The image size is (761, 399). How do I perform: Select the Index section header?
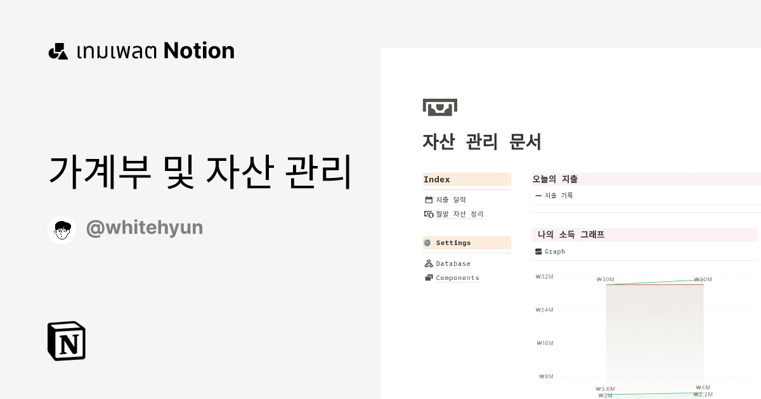click(437, 179)
